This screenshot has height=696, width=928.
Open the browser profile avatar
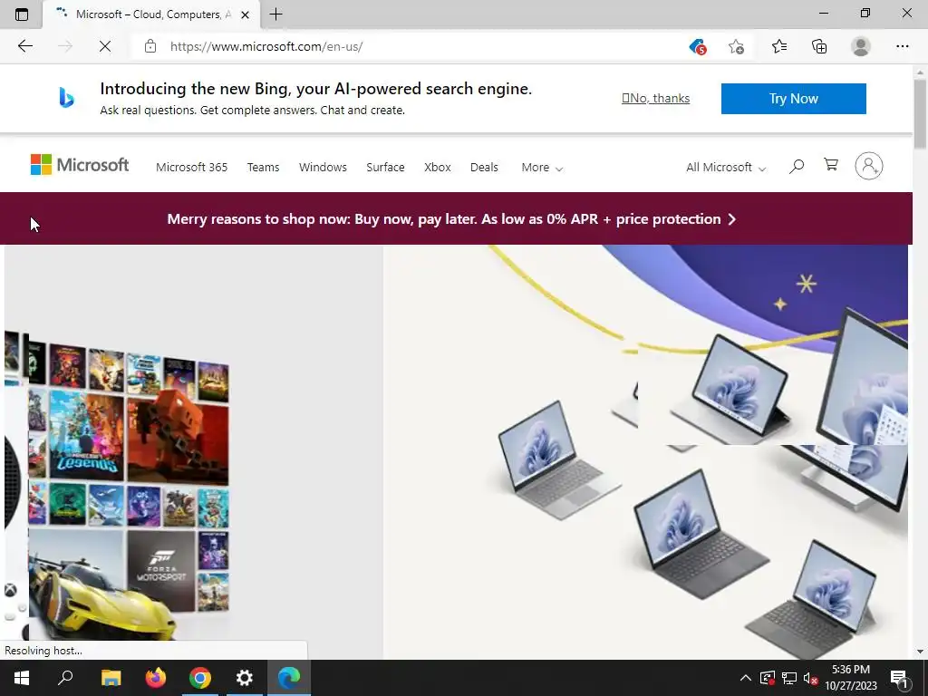click(x=861, y=46)
